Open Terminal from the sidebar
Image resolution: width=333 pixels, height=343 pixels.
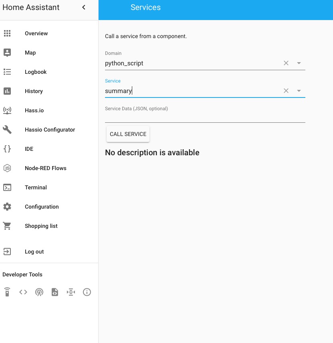[49, 187]
